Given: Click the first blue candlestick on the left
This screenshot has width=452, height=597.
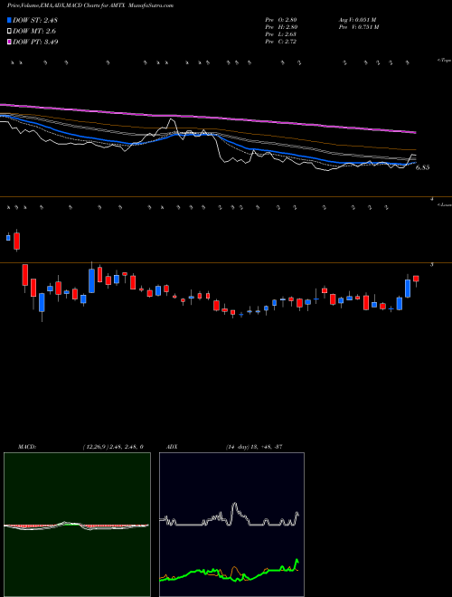Looking at the screenshot, I should (8, 238).
